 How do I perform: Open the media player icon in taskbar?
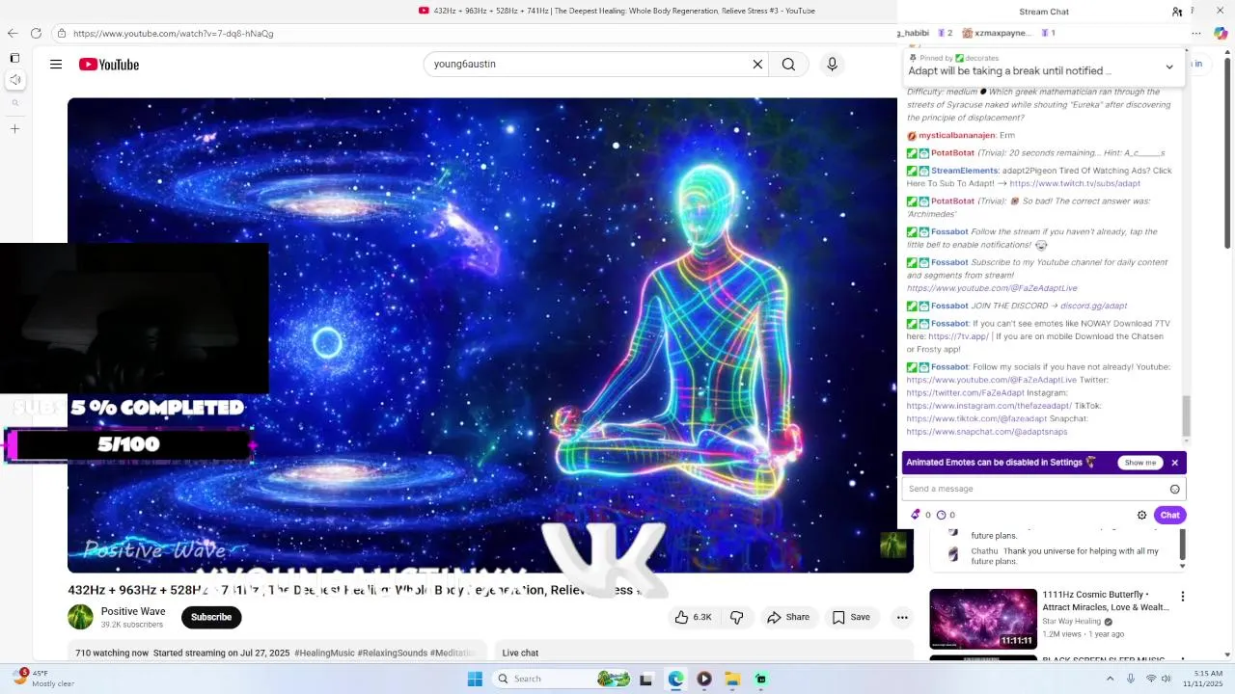point(703,679)
